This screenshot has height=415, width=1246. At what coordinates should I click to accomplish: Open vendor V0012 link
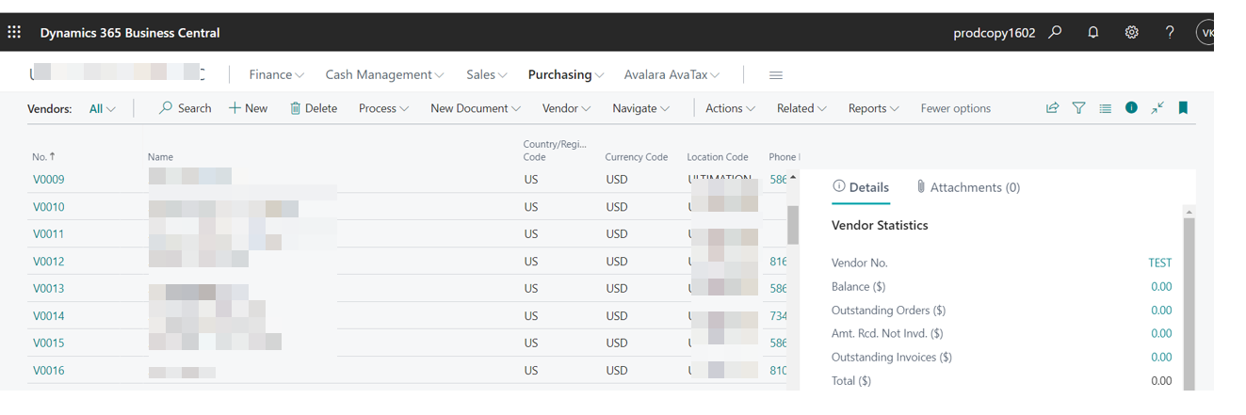click(x=48, y=261)
